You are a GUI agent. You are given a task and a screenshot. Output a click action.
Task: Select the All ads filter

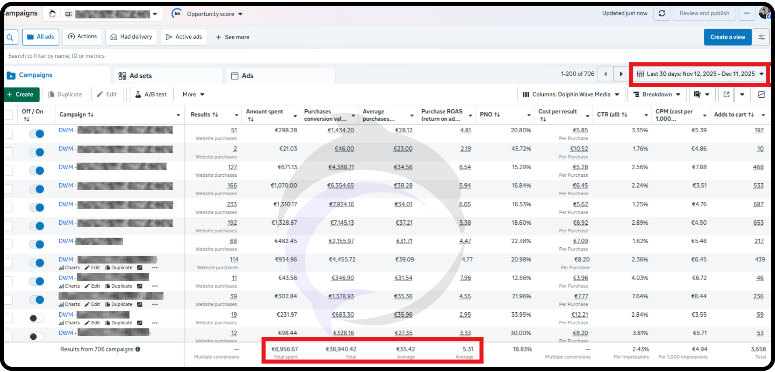pos(41,37)
